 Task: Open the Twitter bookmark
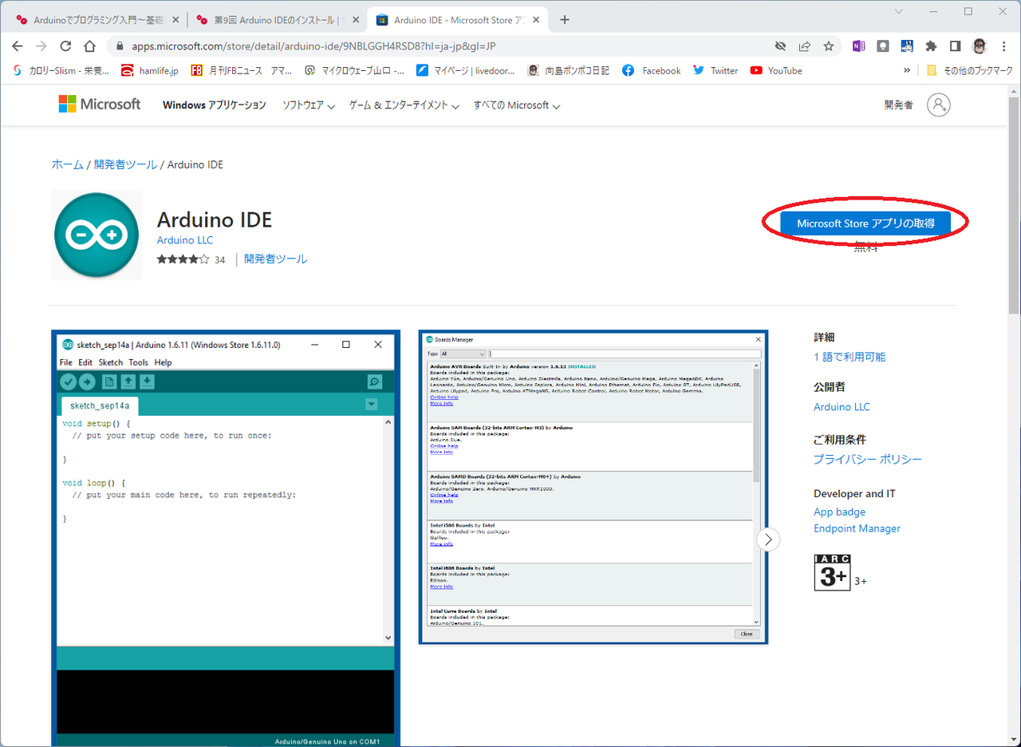point(715,70)
